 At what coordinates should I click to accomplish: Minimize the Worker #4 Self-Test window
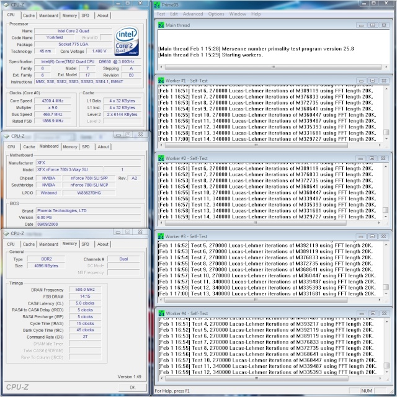click(x=362, y=313)
